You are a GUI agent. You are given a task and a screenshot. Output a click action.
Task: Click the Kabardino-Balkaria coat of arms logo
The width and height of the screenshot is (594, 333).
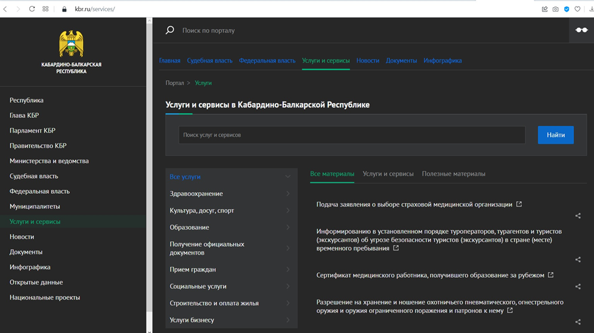pos(71,44)
